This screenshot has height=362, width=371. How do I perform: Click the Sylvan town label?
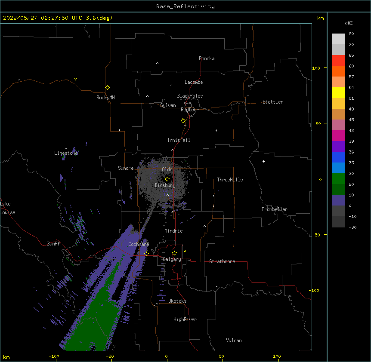tap(168, 105)
